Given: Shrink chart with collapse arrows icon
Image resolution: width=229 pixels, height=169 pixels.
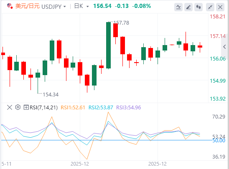Looking at the screenshot, I should [210, 7].
